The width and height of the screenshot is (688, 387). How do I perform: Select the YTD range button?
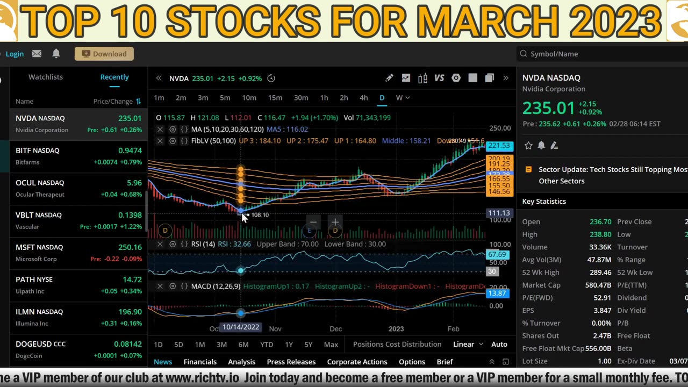point(267,345)
